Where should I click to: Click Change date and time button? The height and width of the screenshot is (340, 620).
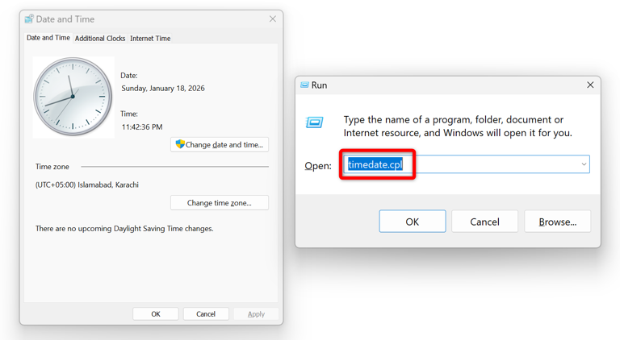(x=220, y=145)
